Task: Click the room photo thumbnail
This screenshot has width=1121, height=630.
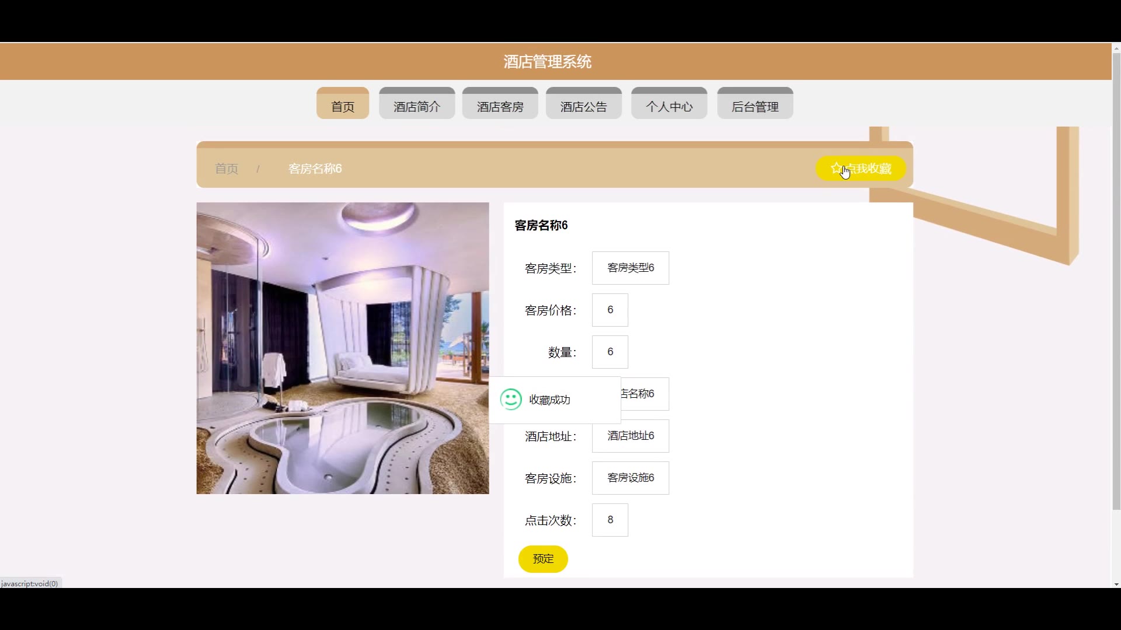Action: coord(343,348)
